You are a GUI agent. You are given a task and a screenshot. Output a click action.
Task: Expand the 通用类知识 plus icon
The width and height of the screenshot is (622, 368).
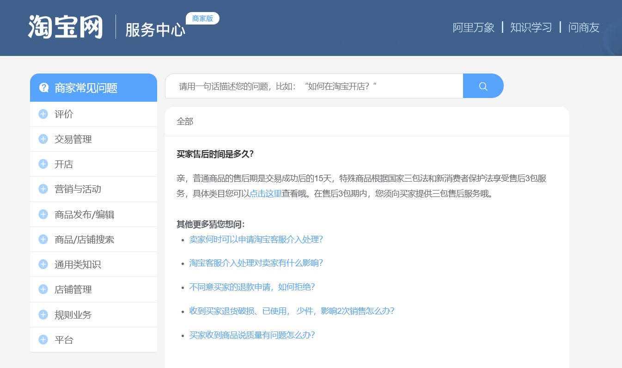pos(43,264)
